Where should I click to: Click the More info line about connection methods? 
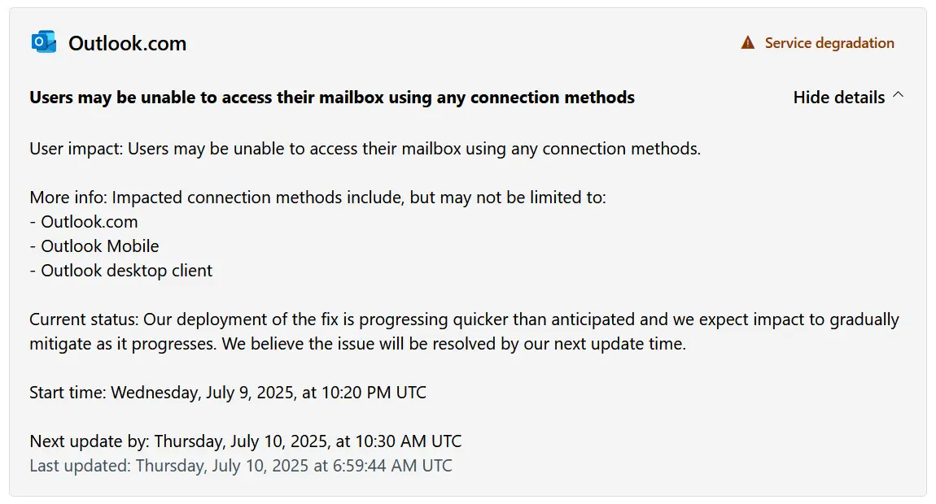click(317, 198)
